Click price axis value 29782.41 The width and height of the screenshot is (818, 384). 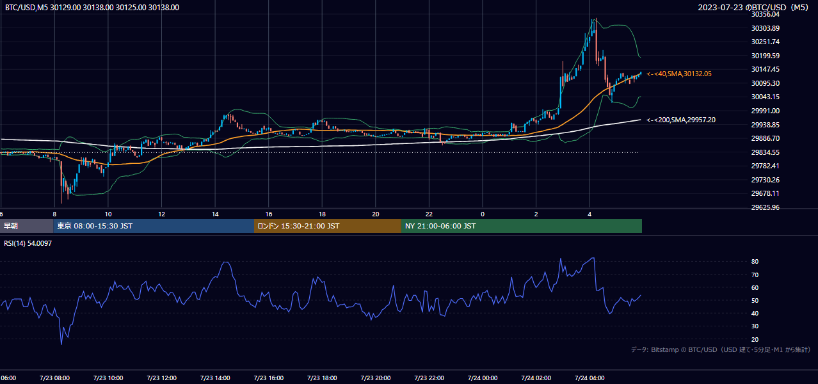[766, 166]
